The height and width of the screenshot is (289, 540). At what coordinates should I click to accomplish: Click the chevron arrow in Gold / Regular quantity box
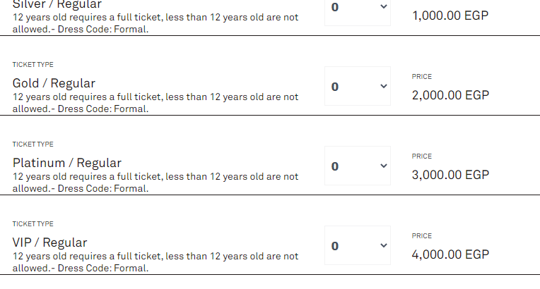point(383,86)
